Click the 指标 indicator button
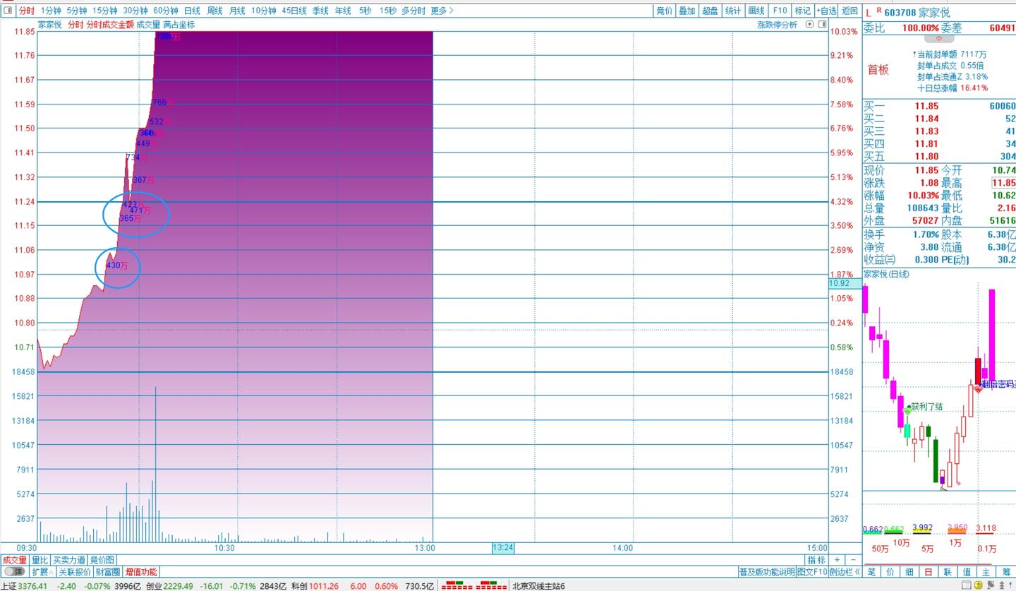The image size is (1016, 591). point(816,560)
